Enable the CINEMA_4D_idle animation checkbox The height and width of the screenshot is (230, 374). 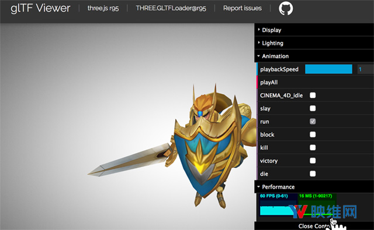pyautogui.click(x=313, y=95)
